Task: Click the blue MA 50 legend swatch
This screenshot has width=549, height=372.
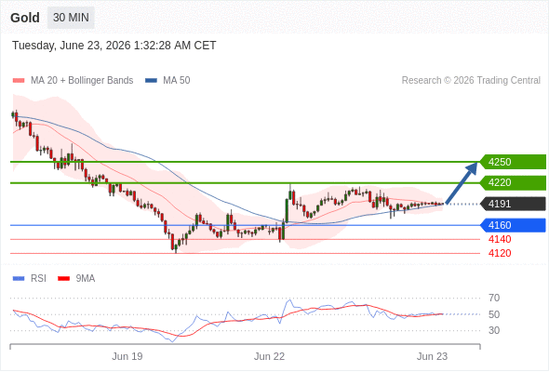Action: 151,81
